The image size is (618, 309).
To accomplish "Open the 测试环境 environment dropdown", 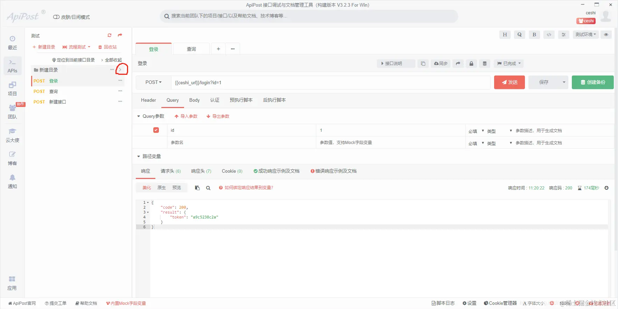I will [585, 35].
